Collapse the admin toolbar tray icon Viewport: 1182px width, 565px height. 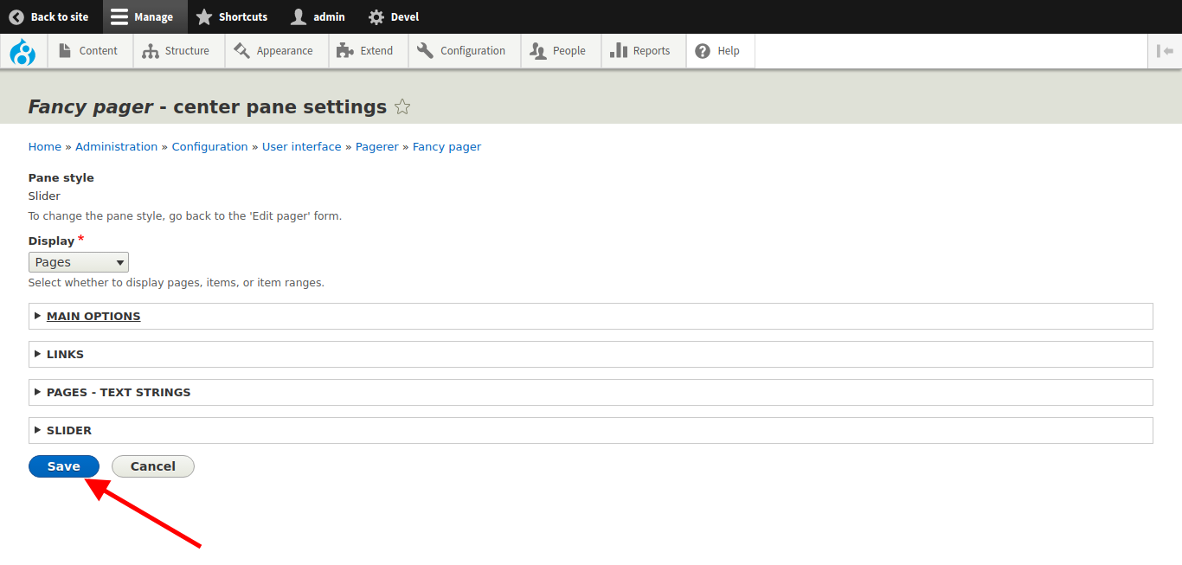(1167, 51)
